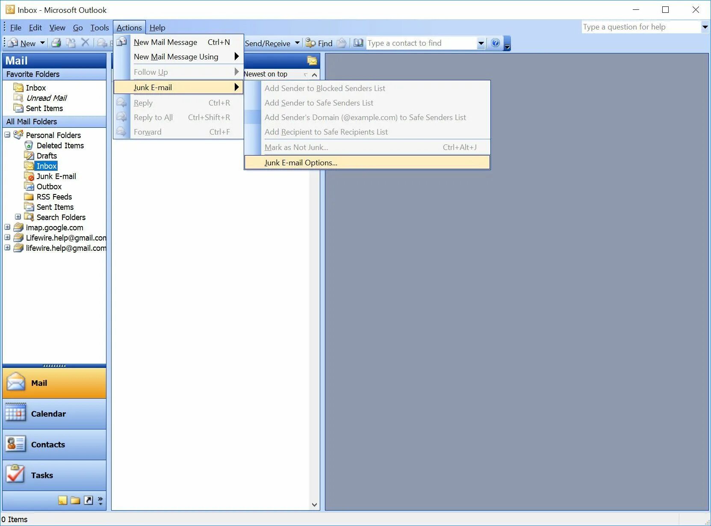Switch to Calendar in the navigation pane

(x=54, y=414)
